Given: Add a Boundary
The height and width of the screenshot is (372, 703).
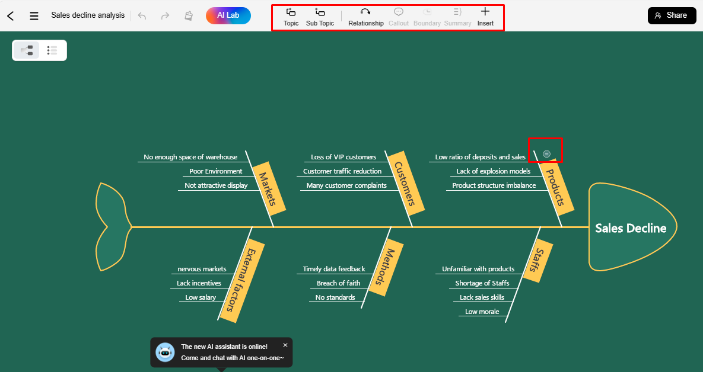Looking at the screenshot, I should 427,17.
